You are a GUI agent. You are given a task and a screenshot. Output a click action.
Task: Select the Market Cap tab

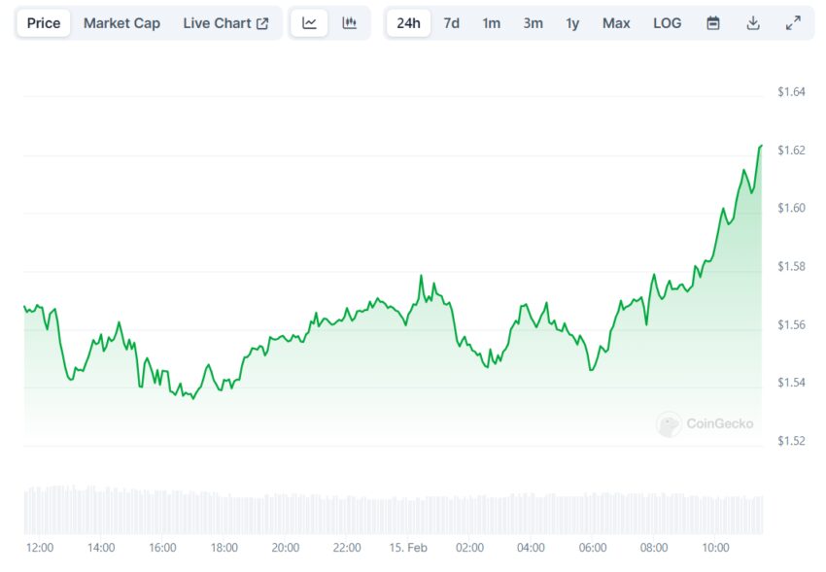(121, 23)
